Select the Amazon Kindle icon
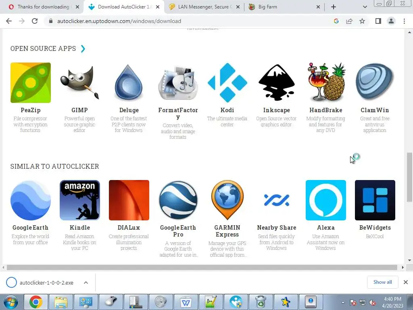 click(79, 200)
